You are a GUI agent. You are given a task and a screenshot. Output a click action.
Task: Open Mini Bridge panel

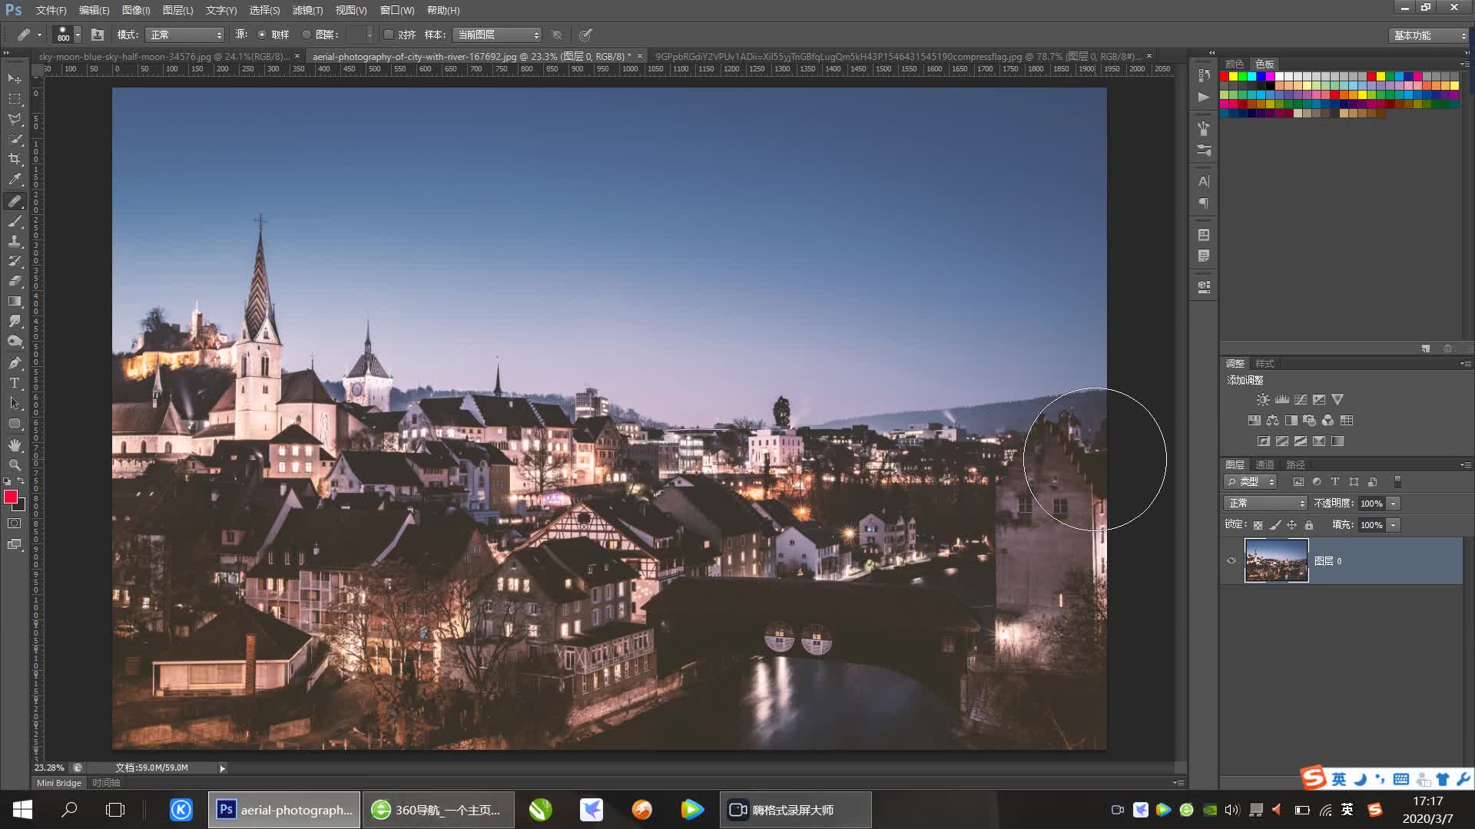point(59,783)
